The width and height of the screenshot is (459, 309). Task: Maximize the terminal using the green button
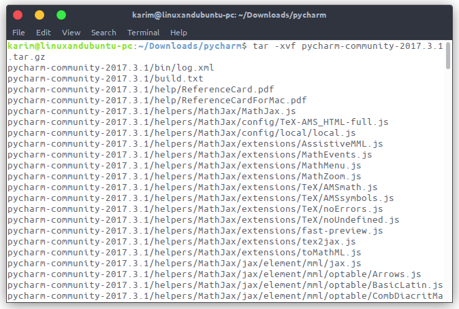tap(61, 15)
